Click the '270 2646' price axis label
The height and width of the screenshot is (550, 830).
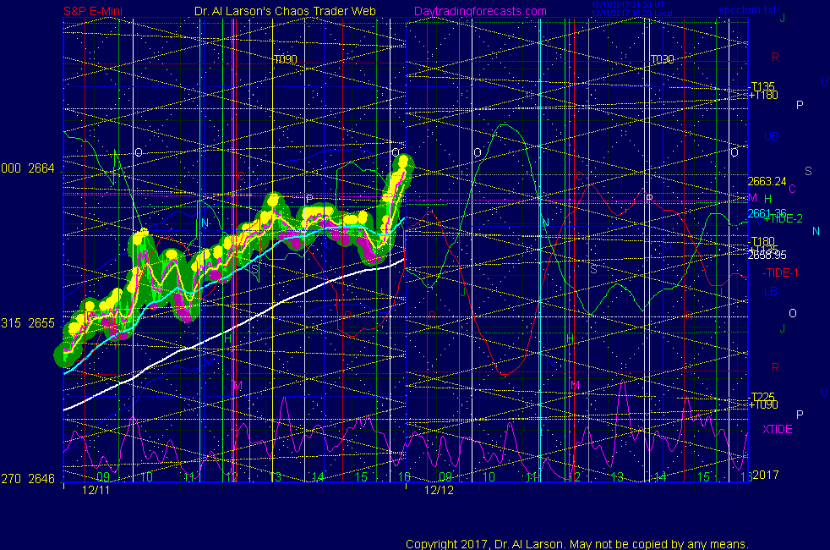28,479
